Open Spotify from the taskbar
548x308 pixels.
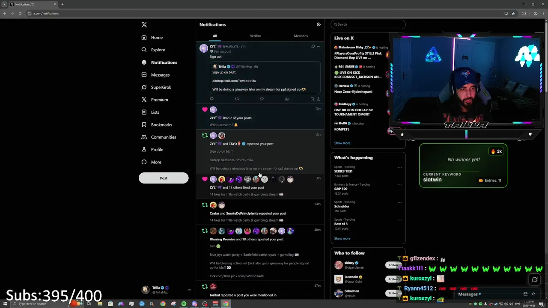(x=184, y=304)
